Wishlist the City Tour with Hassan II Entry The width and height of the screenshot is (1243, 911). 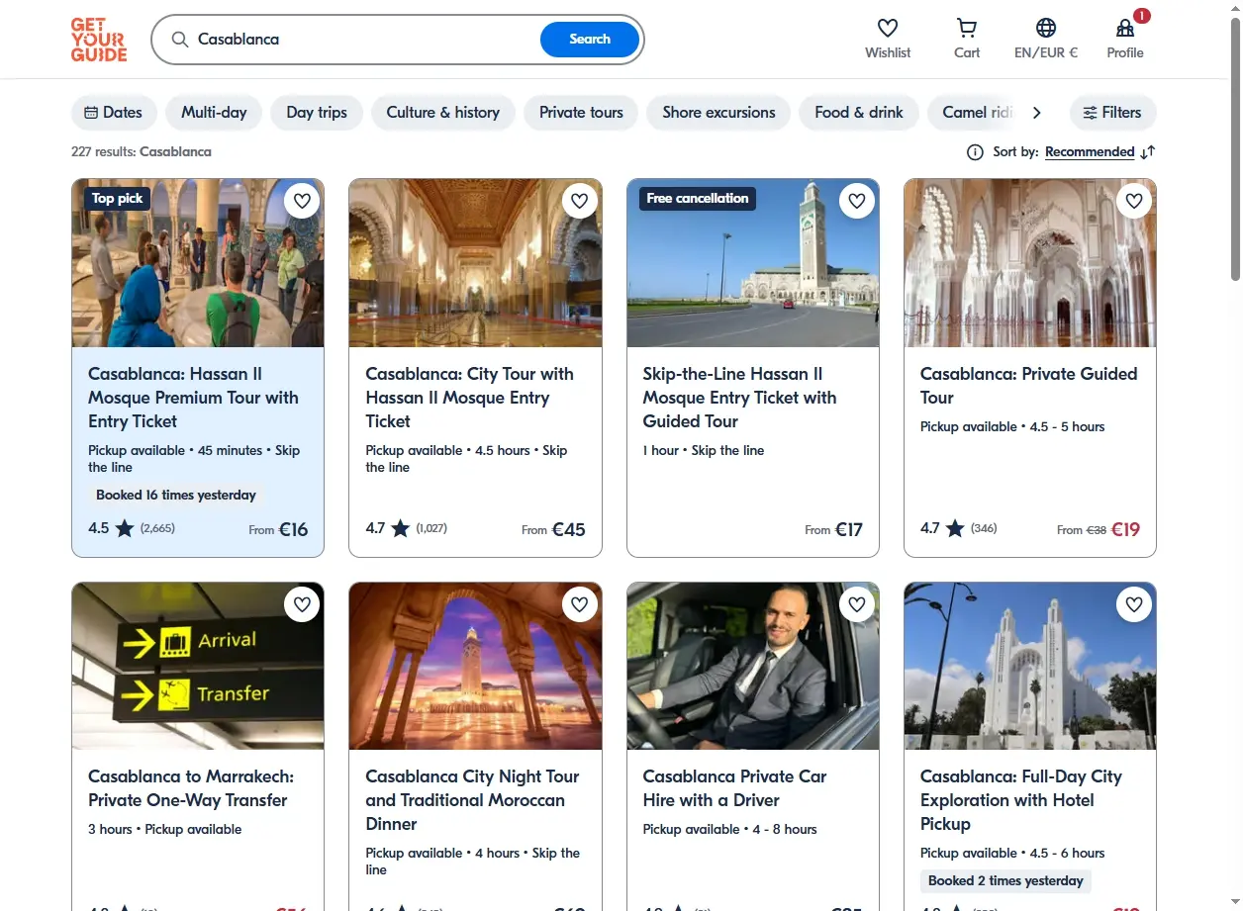(580, 201)
